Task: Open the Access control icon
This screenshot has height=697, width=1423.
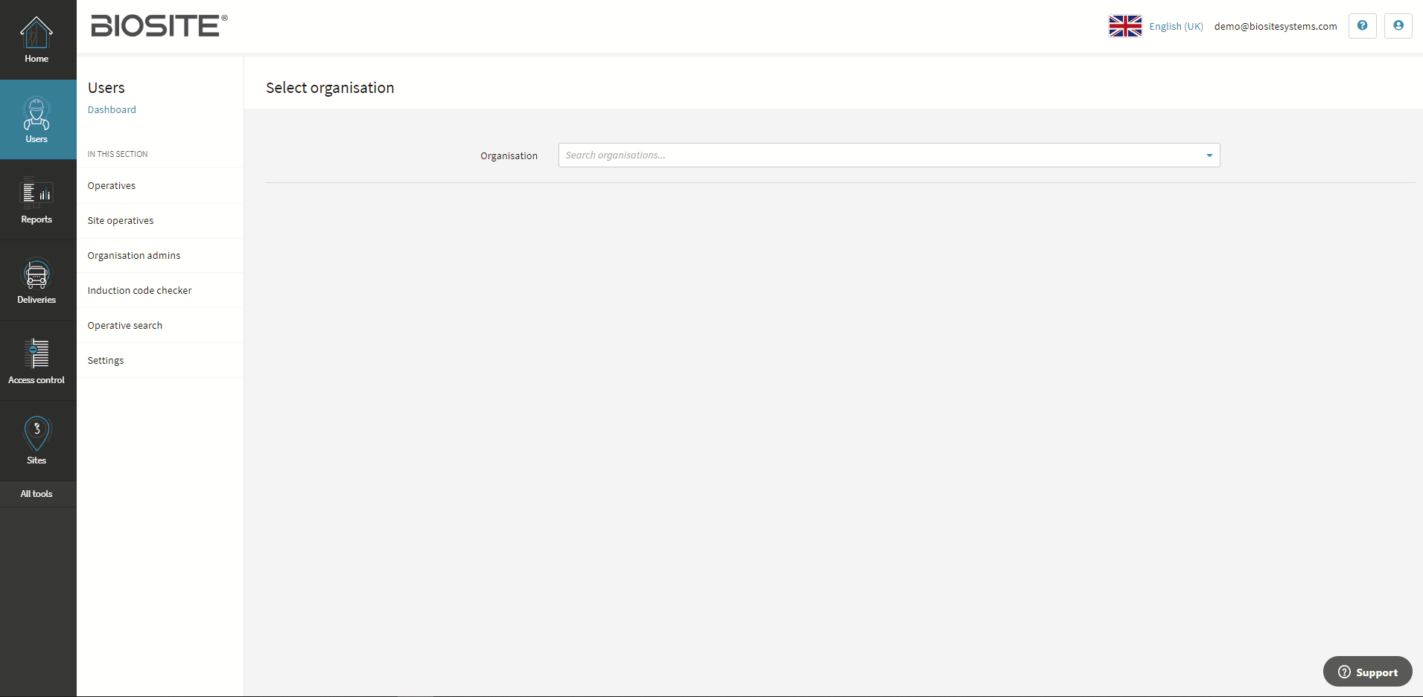Action: [36, 355]
